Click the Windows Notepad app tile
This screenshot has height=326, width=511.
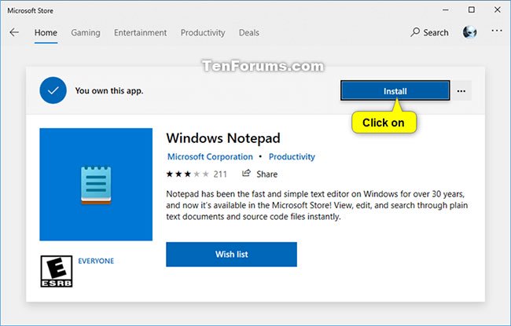coord(96,185)
